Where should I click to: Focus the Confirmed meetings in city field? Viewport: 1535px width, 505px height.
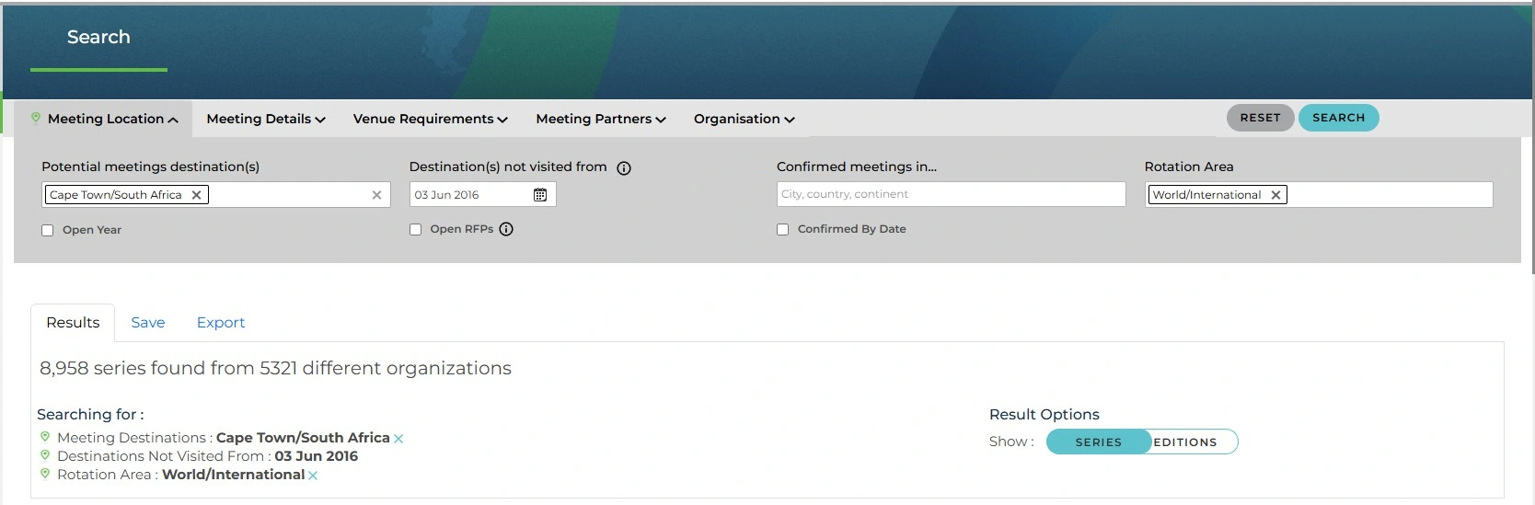[951, 194]
